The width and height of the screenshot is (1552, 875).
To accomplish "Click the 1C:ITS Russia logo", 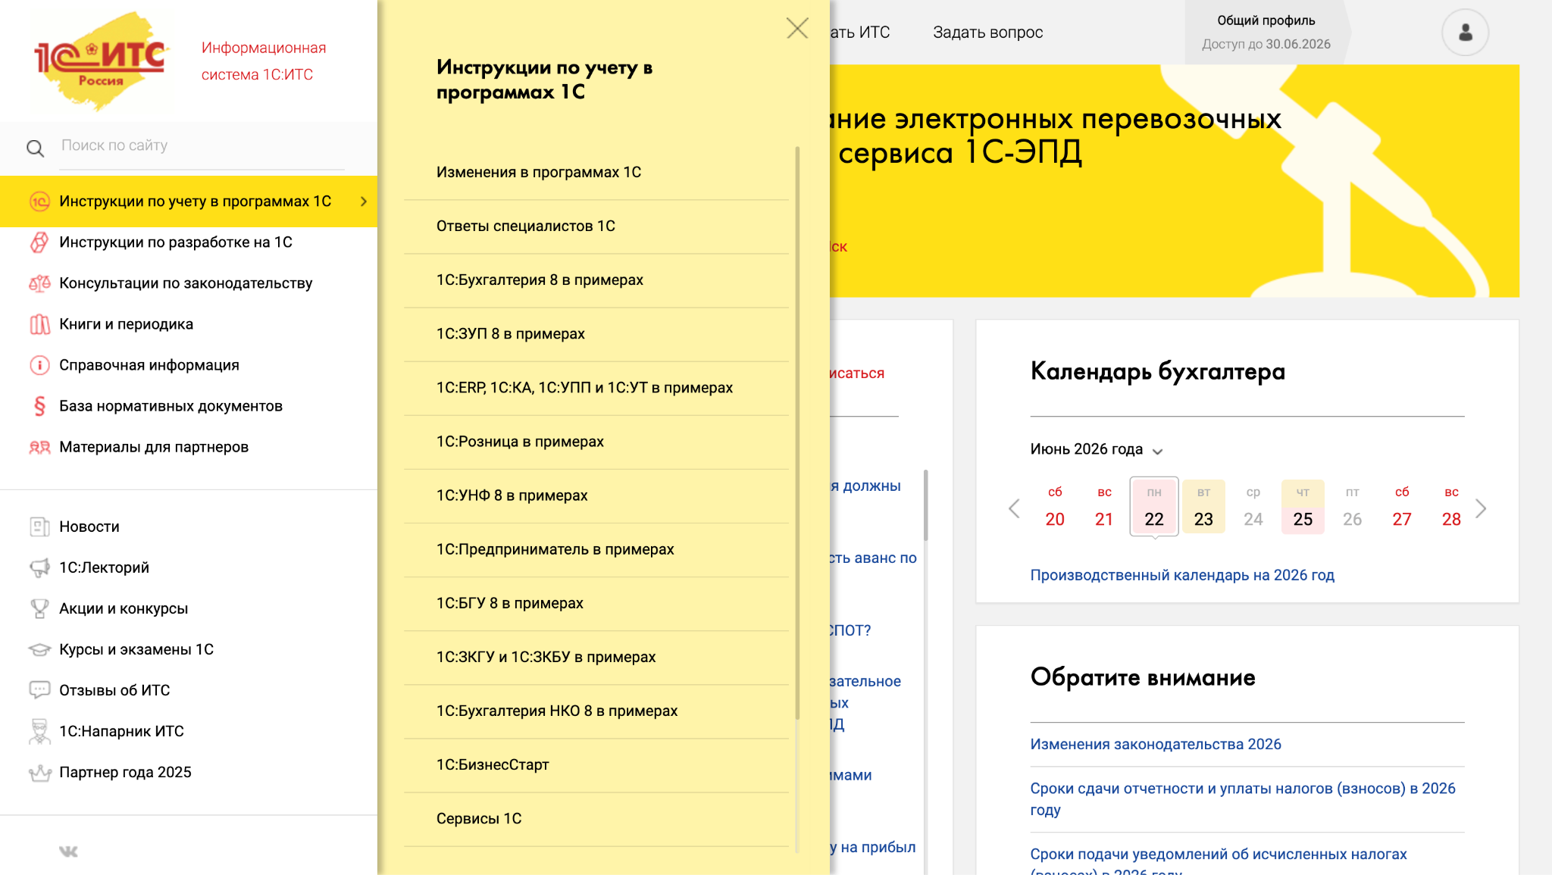I will pyautogui.click(x=101, y=61).
